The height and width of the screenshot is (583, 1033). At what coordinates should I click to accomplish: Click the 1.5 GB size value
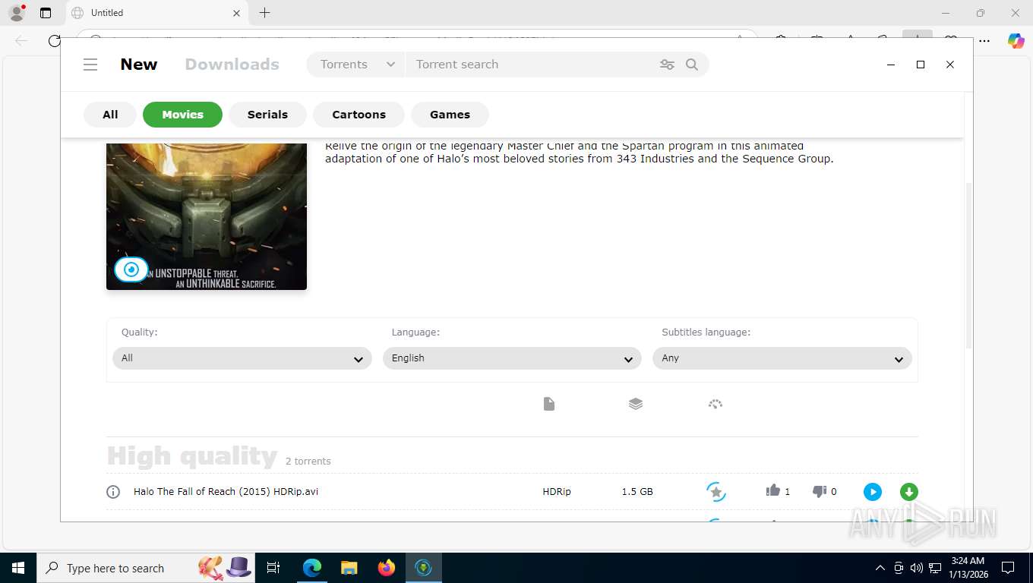[x=637, y=492]
